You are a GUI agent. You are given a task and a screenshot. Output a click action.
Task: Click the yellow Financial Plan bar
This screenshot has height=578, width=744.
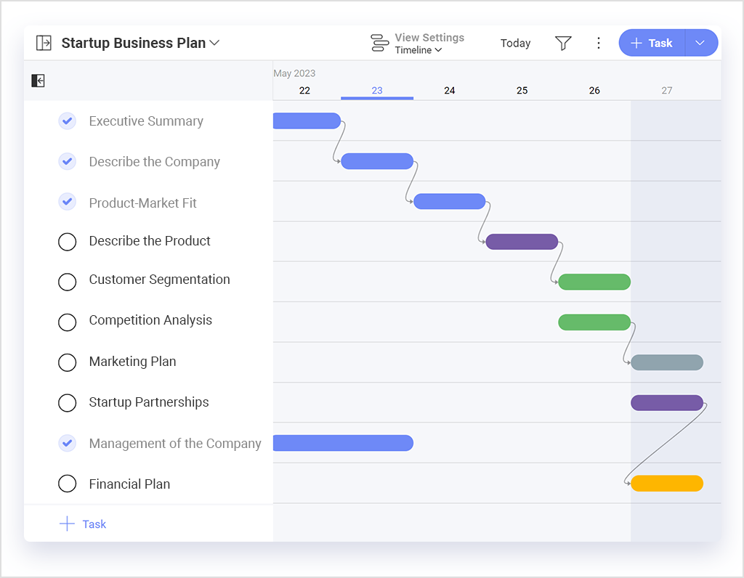667,484
